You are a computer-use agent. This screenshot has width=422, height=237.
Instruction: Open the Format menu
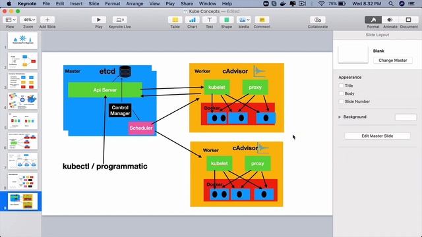[113, 4]
